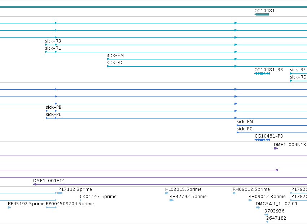This screenshot has width=307, height=224.
Task: Select the RH09012.5prime label
Action: click(x=251, y=189)
